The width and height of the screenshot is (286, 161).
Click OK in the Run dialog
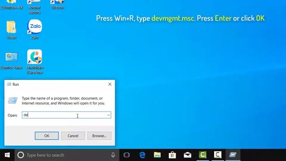click(x=46, y=136)
